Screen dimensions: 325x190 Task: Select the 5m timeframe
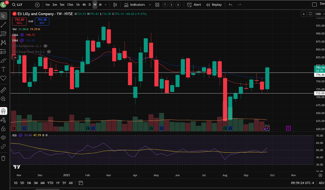pos(62,5)
